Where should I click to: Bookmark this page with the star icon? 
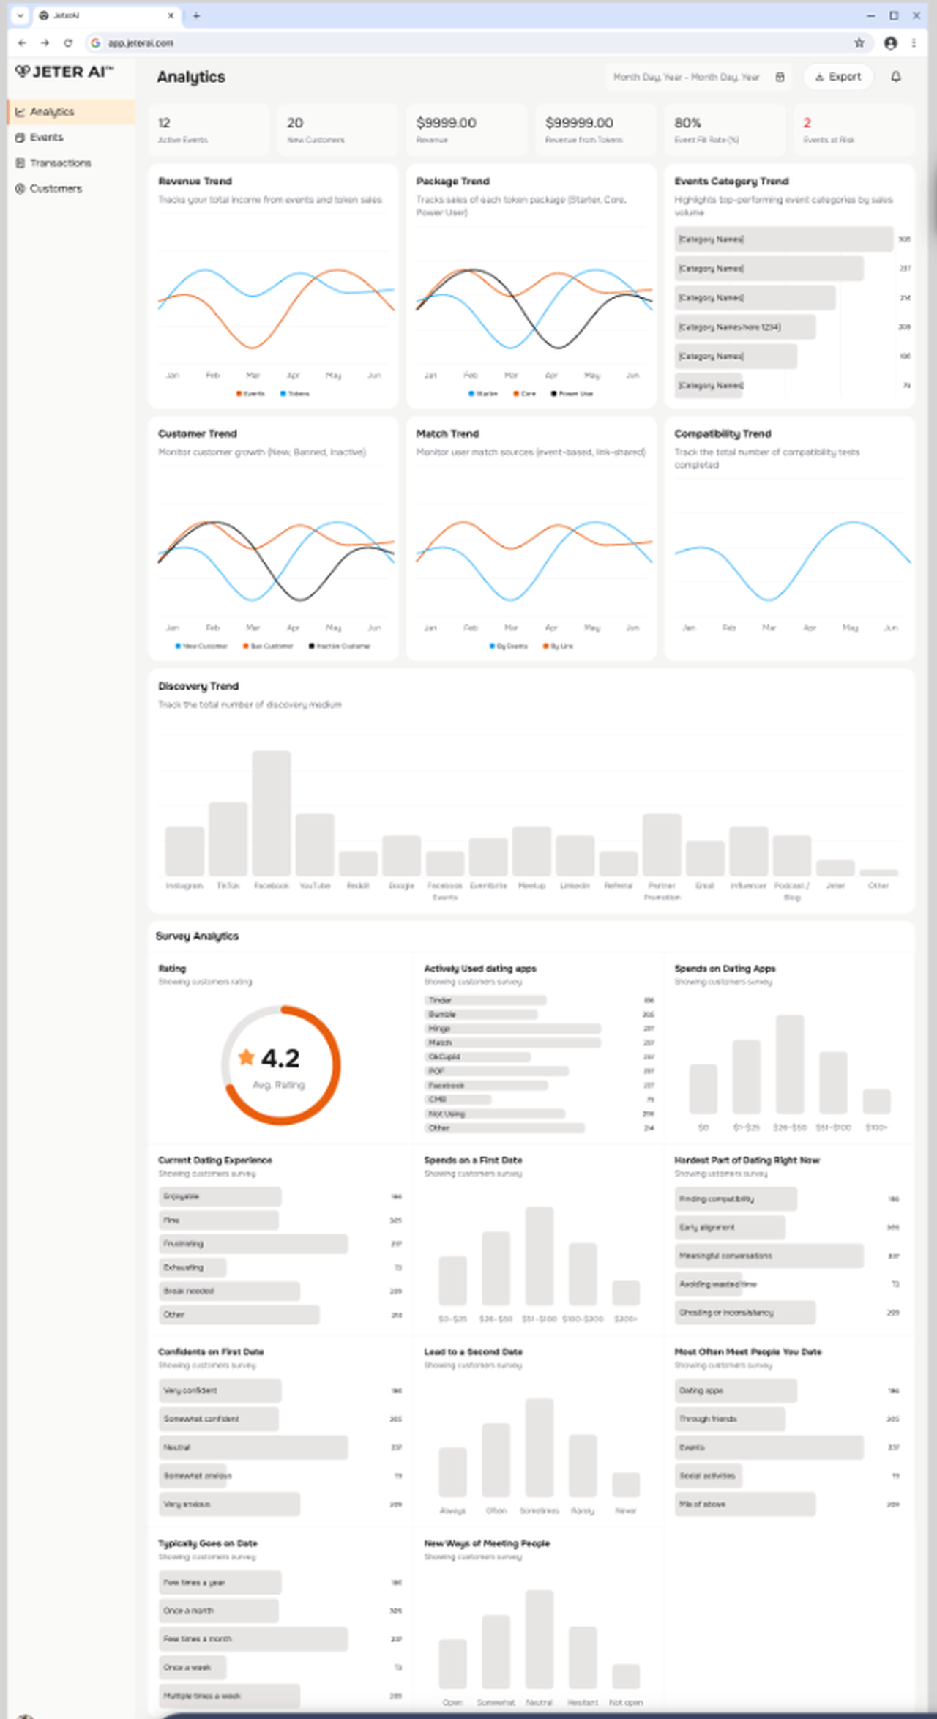pyautogui.click(x=859, y=43)
